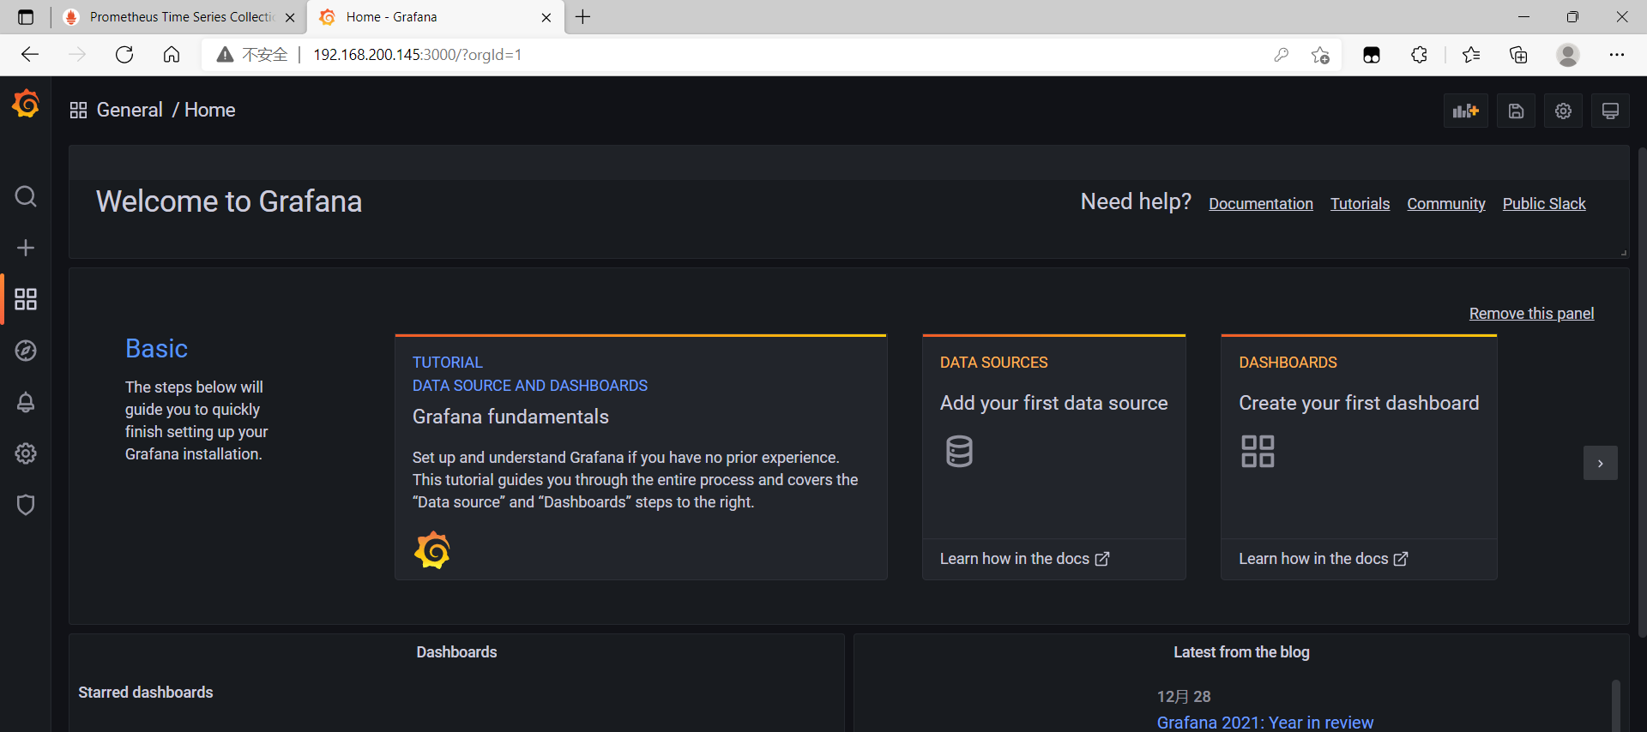Click the not-secure warning indicator
This screenshot has height=732, width=1647.
click(251, 55)
